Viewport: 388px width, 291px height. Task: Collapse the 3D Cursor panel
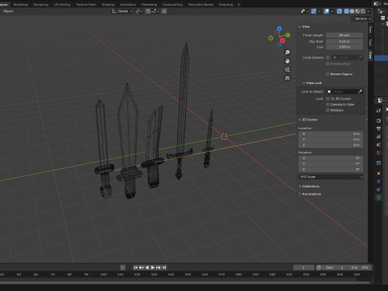tap(308, 120)
